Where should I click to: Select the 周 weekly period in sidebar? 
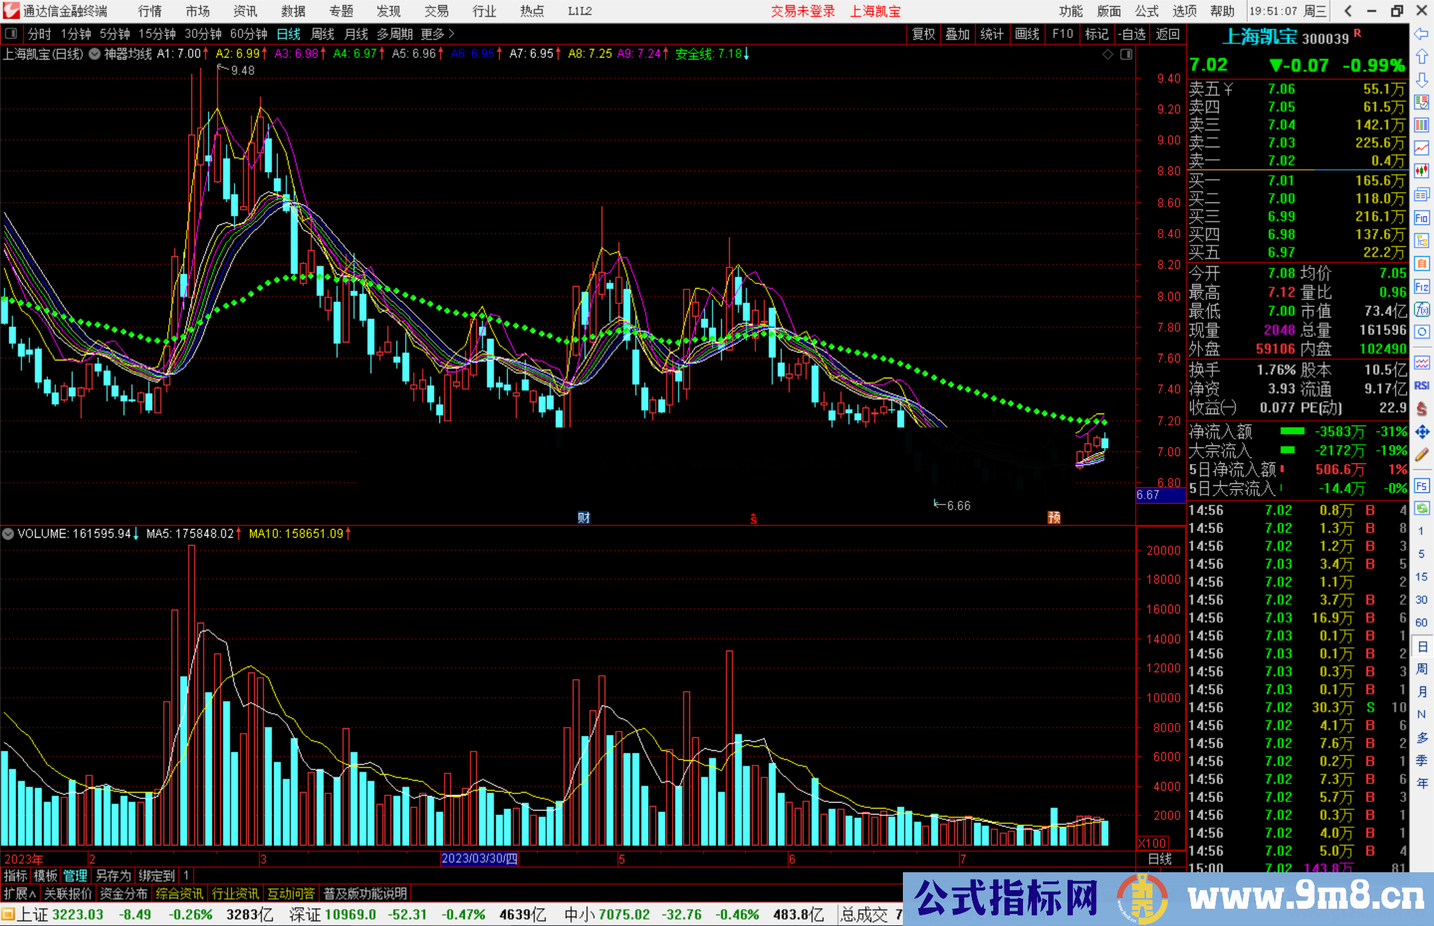pos(1421,668)
